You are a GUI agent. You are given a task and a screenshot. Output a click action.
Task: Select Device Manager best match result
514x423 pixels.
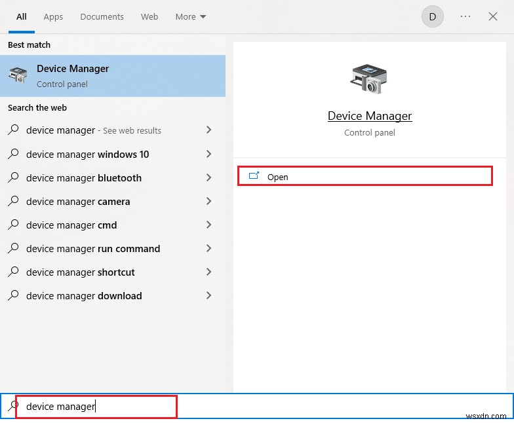pos(113,76)
